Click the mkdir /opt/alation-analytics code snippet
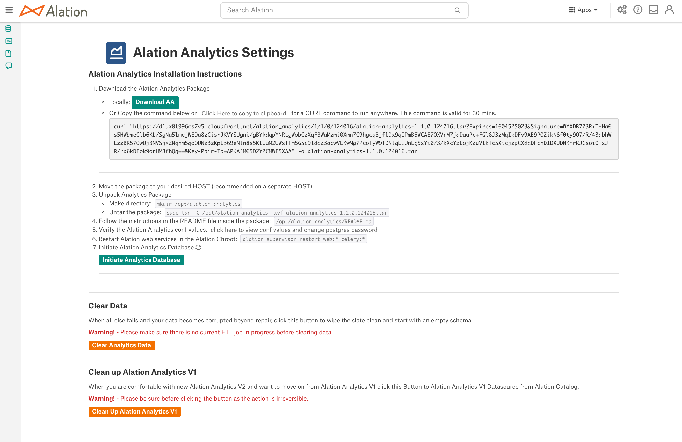Image resolution: width=682 pixels, height=442 pixels. (198, 204)
